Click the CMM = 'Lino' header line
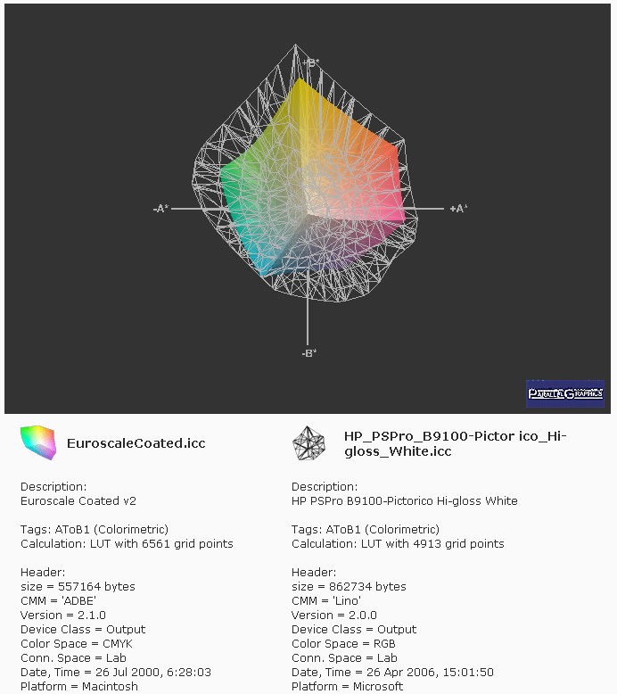Image resolution: width=617 pixels, height=694 pixels. pos(326,601)
